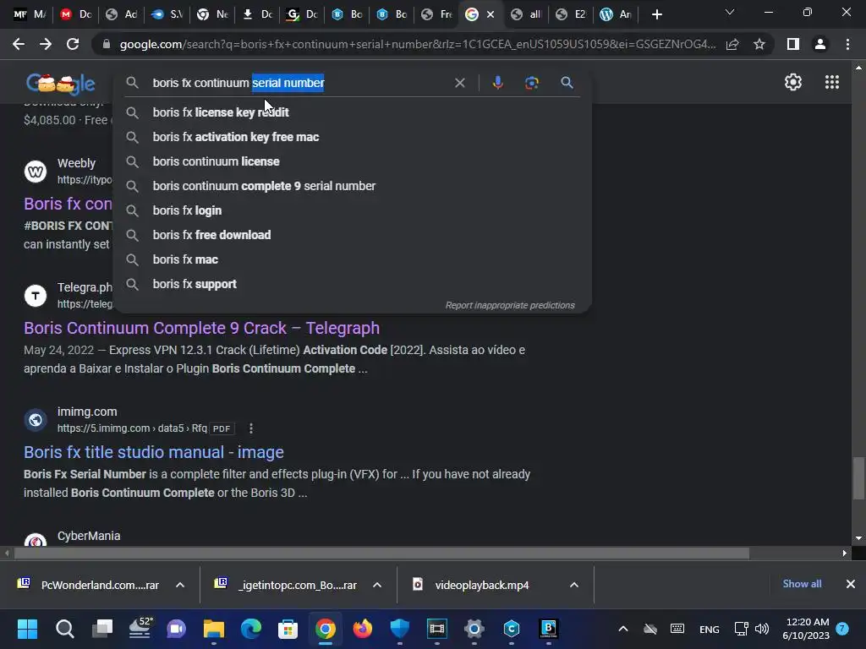
Task: Open the ENG language input switcher
Action: point(710,629)
